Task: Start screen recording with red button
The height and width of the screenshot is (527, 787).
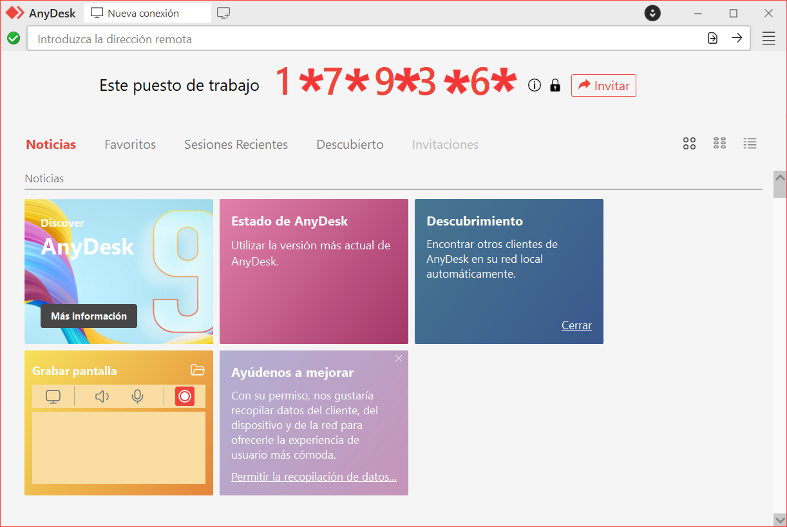Action: 185,396
